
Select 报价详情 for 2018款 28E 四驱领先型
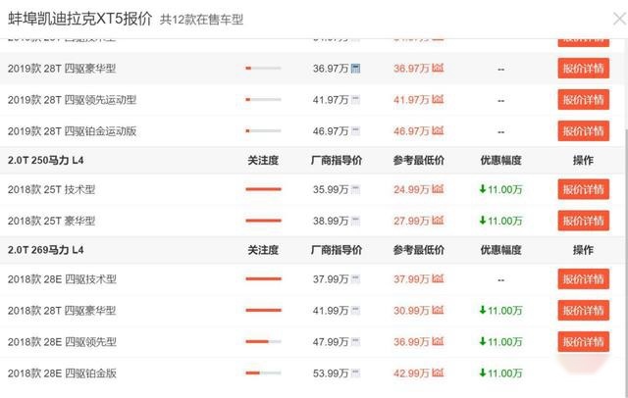coord(583,341)
